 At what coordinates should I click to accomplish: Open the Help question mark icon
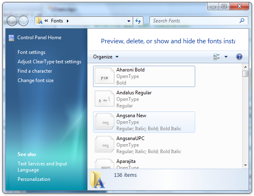coord(239,57)
